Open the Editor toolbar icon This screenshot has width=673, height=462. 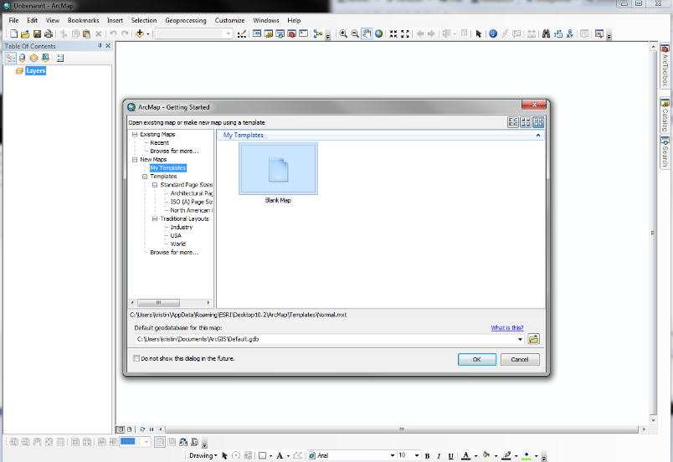coord(242,33)
